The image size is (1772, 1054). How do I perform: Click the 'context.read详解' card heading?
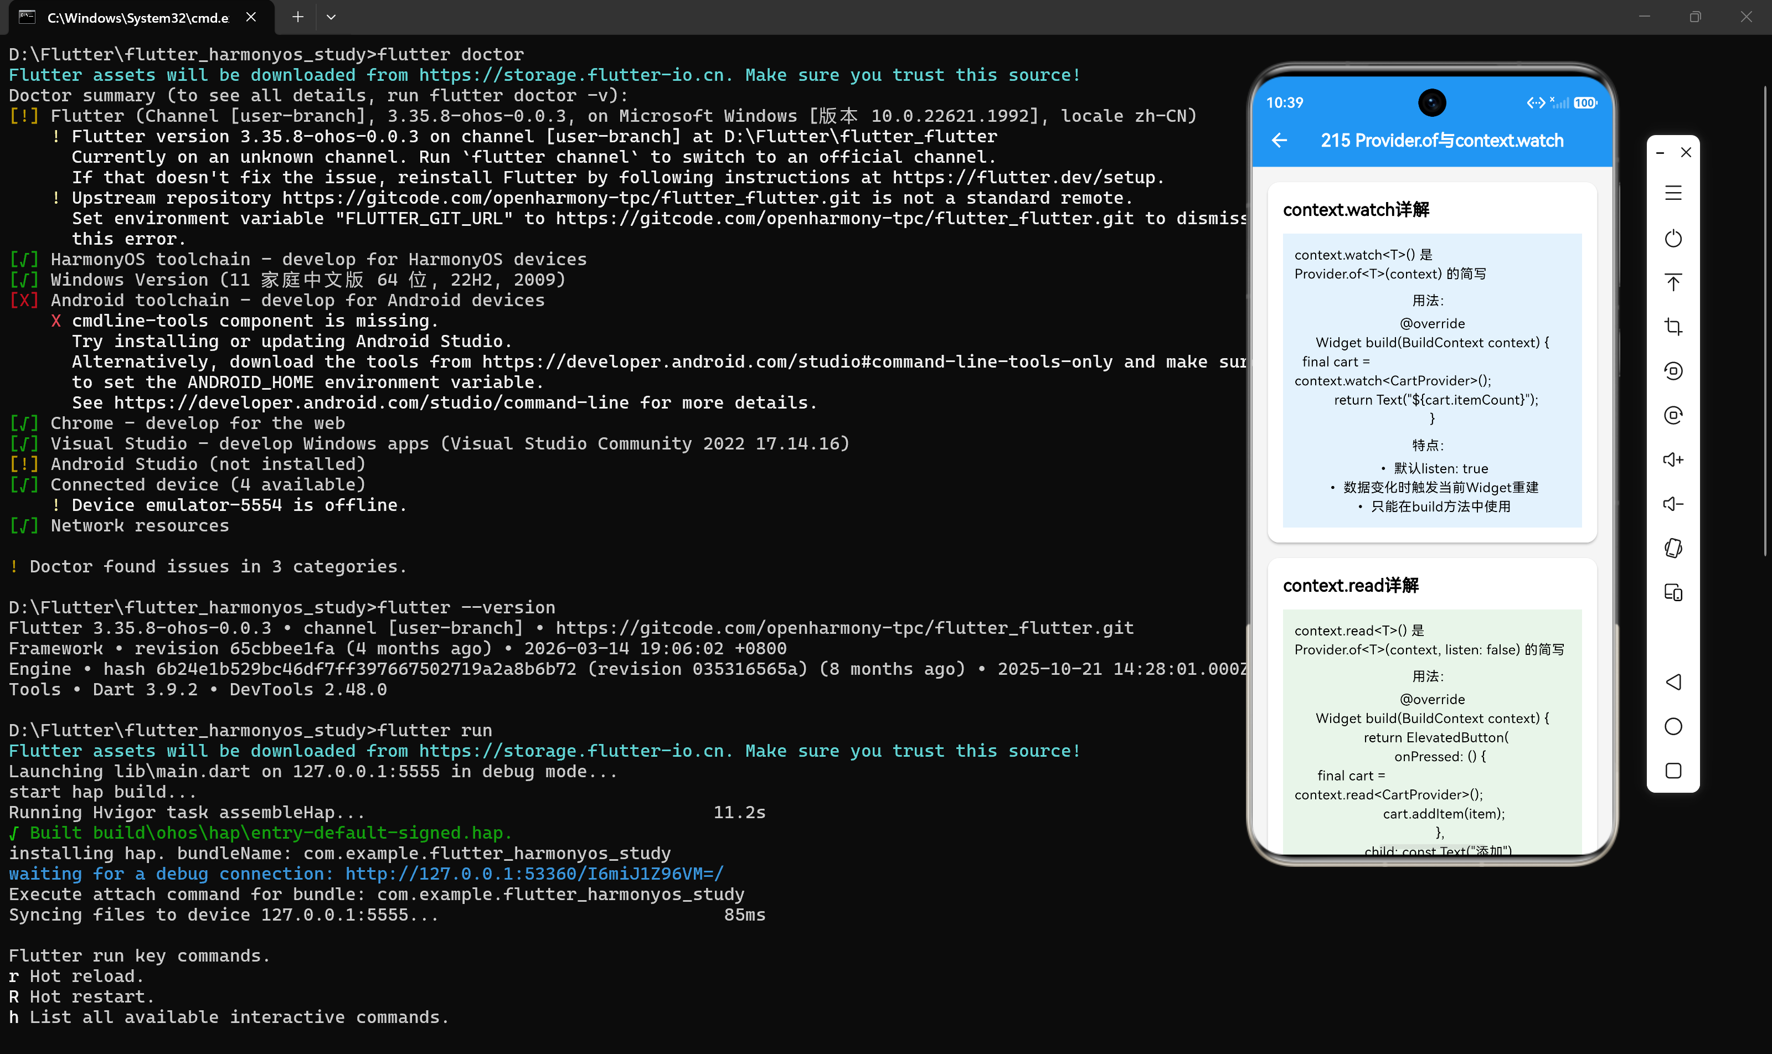click(1351, 585)
